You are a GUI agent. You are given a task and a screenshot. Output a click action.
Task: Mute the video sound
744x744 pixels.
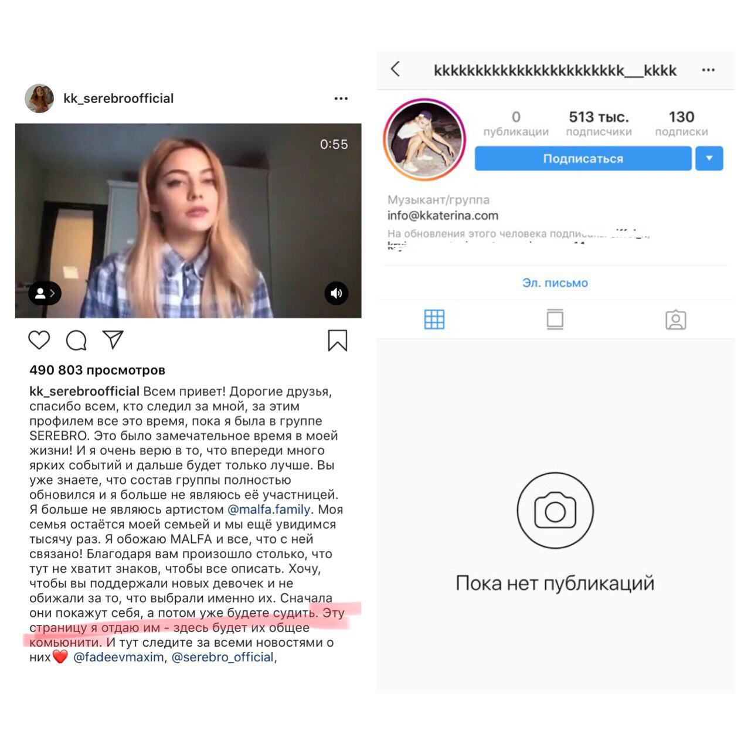click(x=337, y=293)
